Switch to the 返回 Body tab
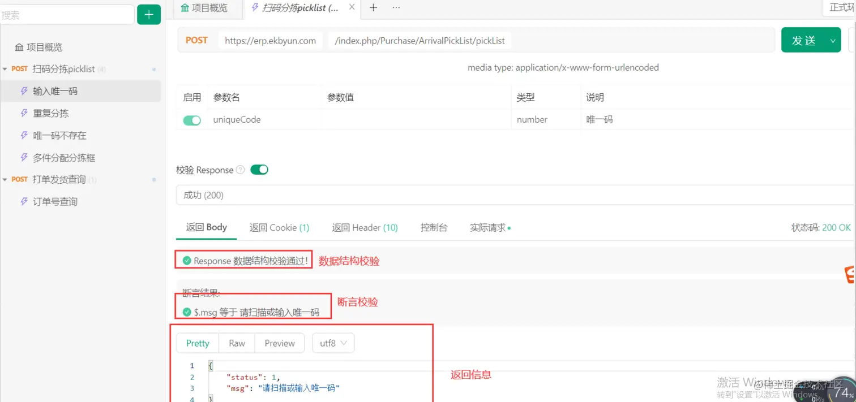856x402 pixels. 206,227
